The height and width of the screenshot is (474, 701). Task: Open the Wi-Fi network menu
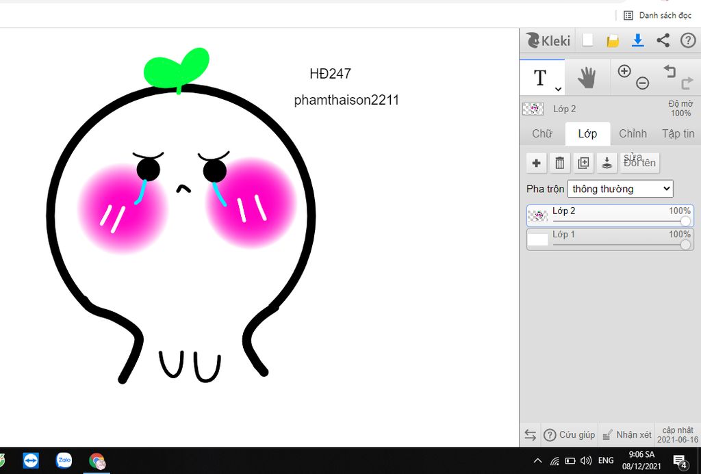click(555, 460)
